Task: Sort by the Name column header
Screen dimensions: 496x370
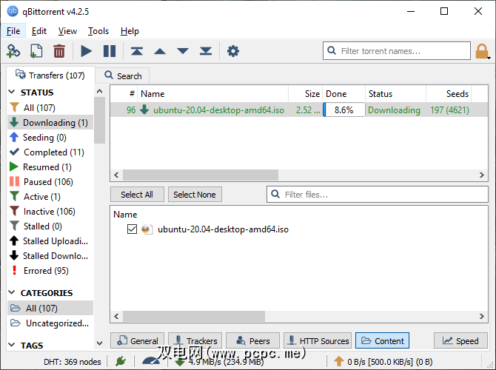Action: pos(212,93)
